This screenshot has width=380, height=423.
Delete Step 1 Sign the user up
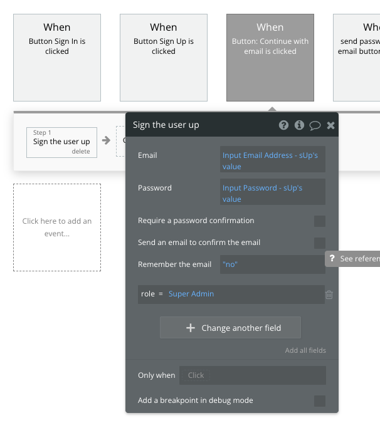coord(81,152)
